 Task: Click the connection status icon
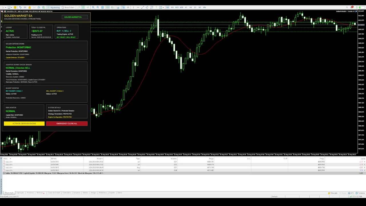357,7
